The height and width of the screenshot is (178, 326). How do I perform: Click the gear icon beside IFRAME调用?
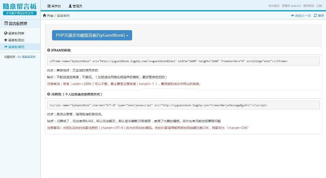coord(49,50)
